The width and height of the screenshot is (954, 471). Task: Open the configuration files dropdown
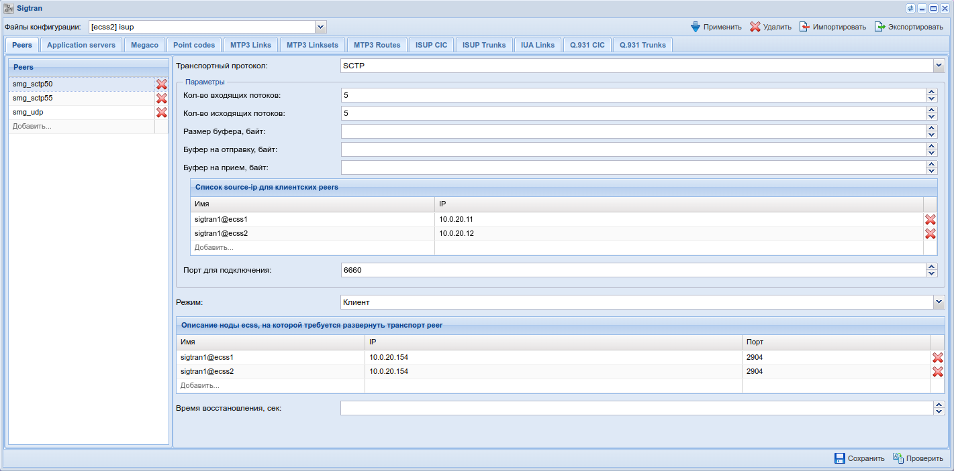click(x=321, y=27)
